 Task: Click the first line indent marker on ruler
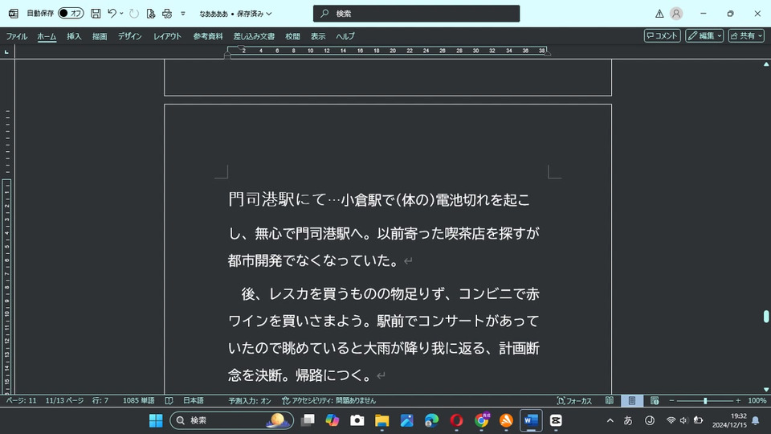pyautogui.click(x=241, y=47)
